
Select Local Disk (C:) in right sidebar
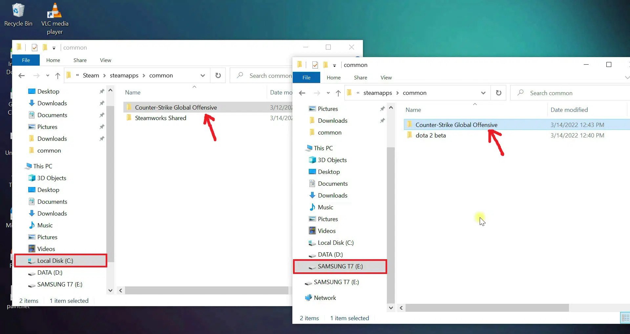point(336,243)
